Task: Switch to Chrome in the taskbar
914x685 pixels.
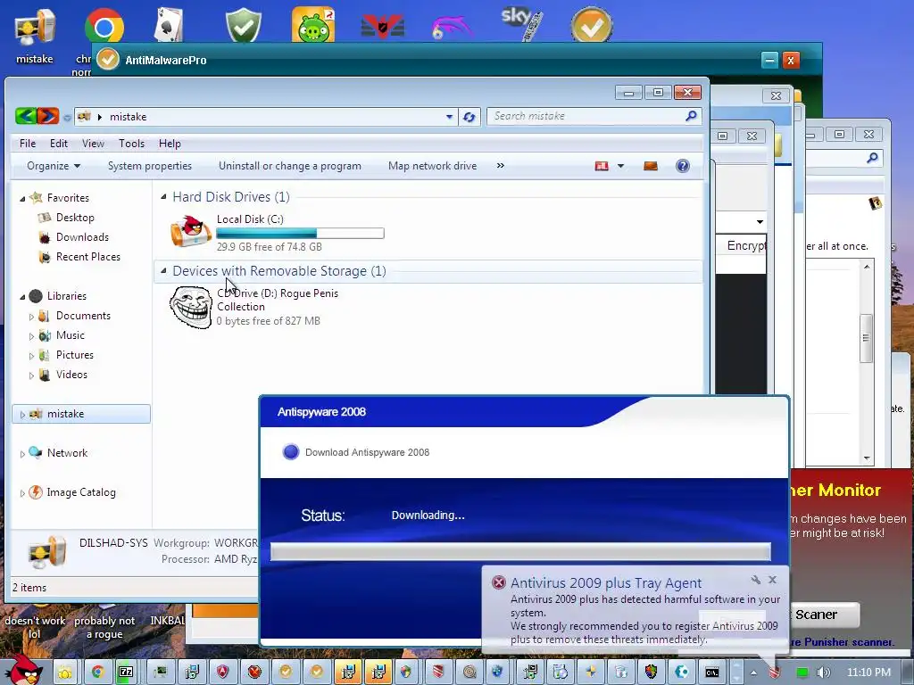Action: [98, 673]
